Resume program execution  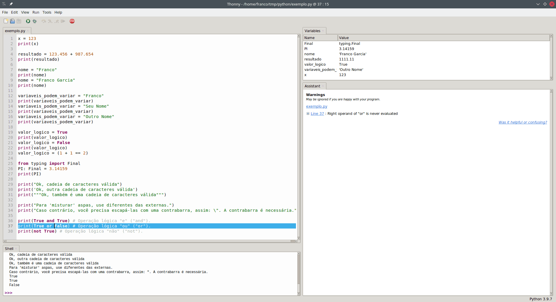(x=63, y=21)
